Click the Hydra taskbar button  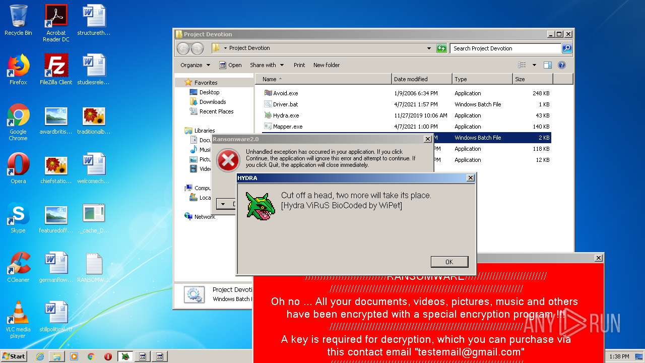pos(125,356)
